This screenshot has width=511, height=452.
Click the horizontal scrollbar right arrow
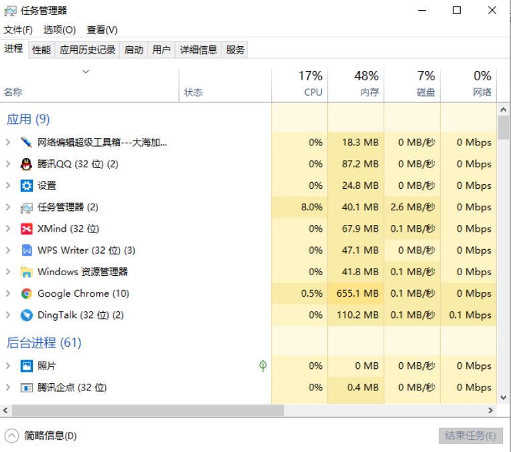coord(490,410)
